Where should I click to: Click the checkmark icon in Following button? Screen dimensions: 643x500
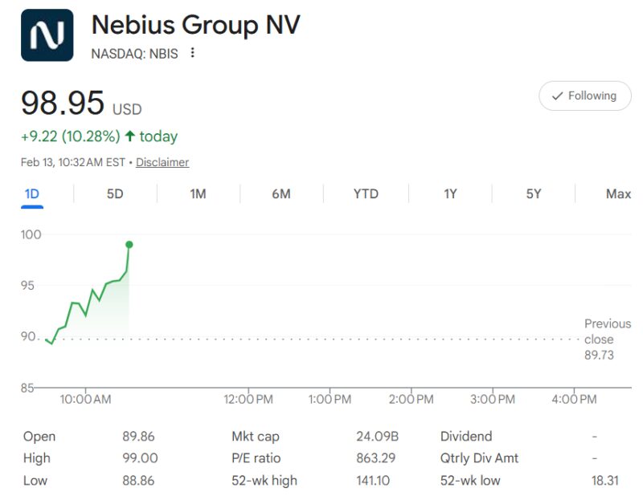(x=557, y=96)
